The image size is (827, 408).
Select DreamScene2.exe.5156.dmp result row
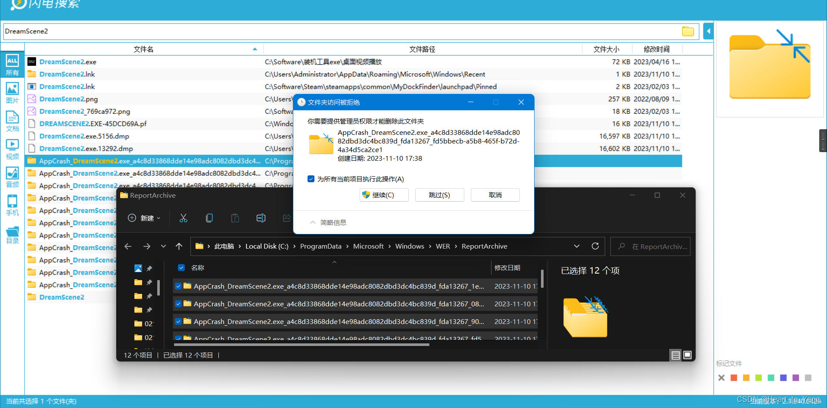(353, 136)
